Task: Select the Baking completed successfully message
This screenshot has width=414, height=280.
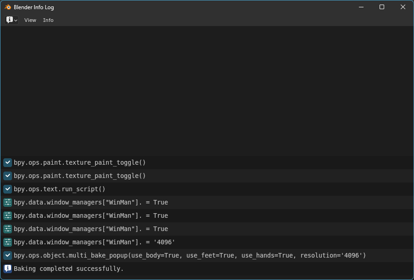Action: click(69, 269)
